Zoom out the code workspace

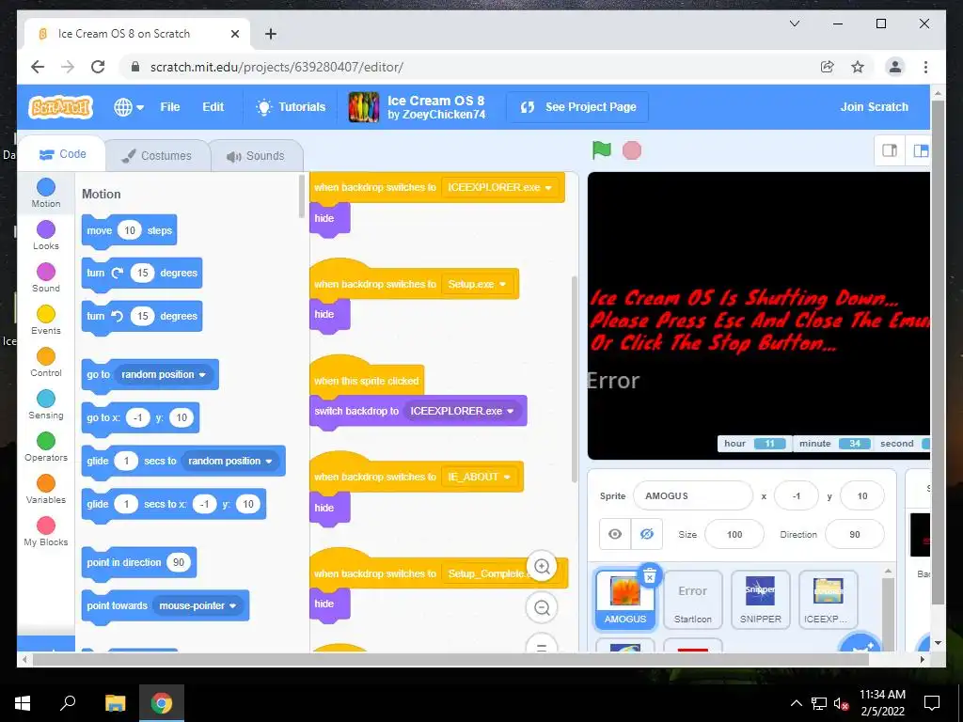pyautogui.click(x=542, y=608)
